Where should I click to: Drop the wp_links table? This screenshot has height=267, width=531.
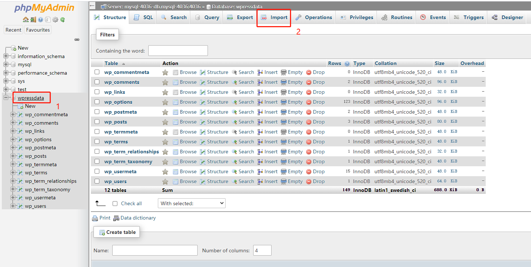315,92
